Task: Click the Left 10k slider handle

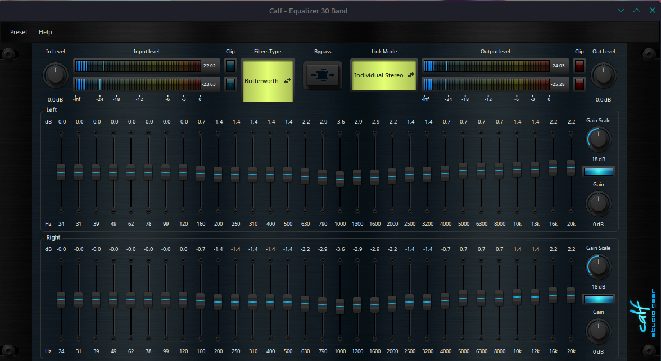Action: click(x=517, y=170)
